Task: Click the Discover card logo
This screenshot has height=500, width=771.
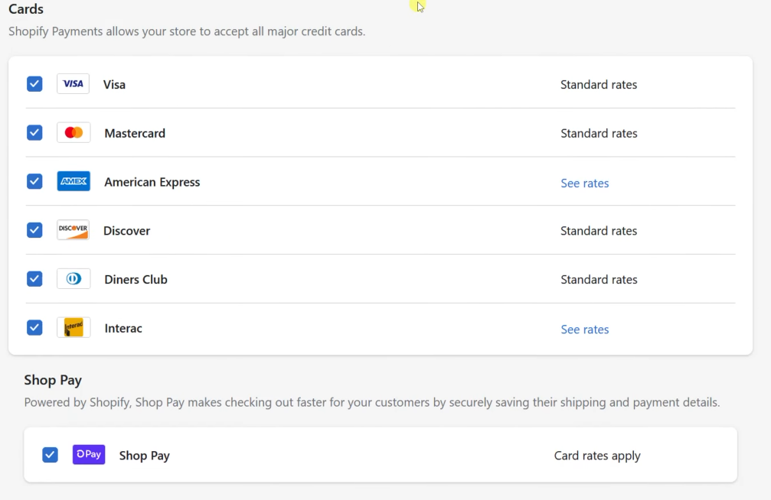Action: pos(74,230)
